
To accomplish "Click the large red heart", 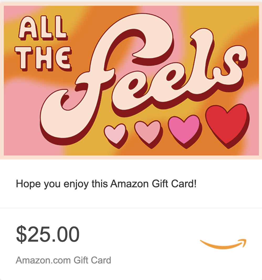I will point(227,125).
